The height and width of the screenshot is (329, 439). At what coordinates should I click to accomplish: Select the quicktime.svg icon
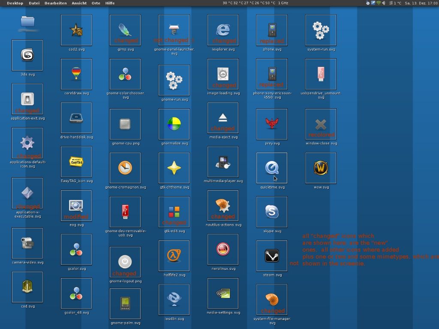pyautogui.click(x=271, y=168)
